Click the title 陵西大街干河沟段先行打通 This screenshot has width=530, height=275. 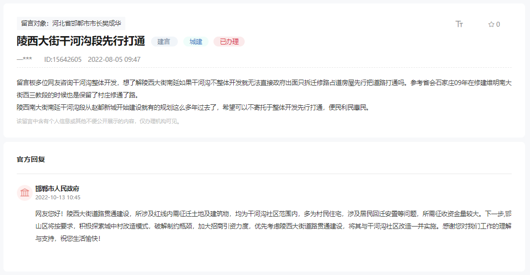pos(81,41)
